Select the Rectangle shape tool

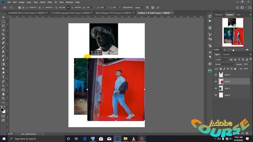coord(3,90)
